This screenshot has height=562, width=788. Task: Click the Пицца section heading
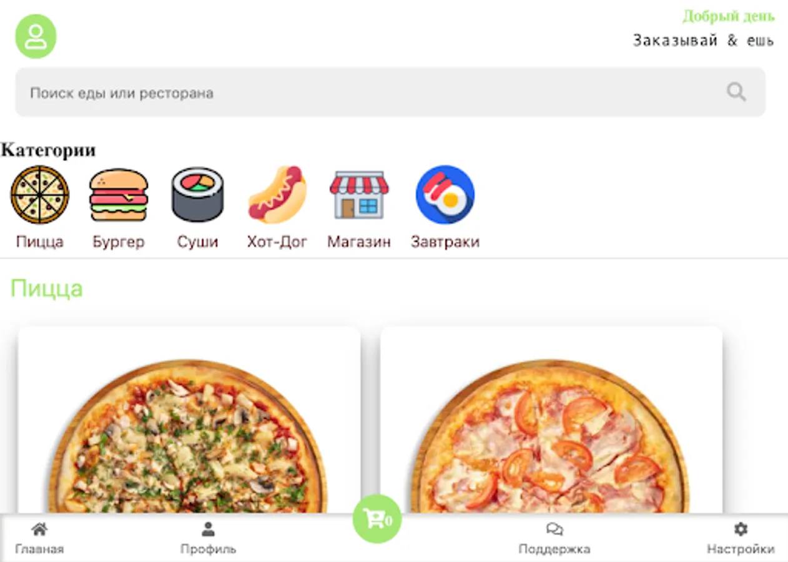point(46,288)
